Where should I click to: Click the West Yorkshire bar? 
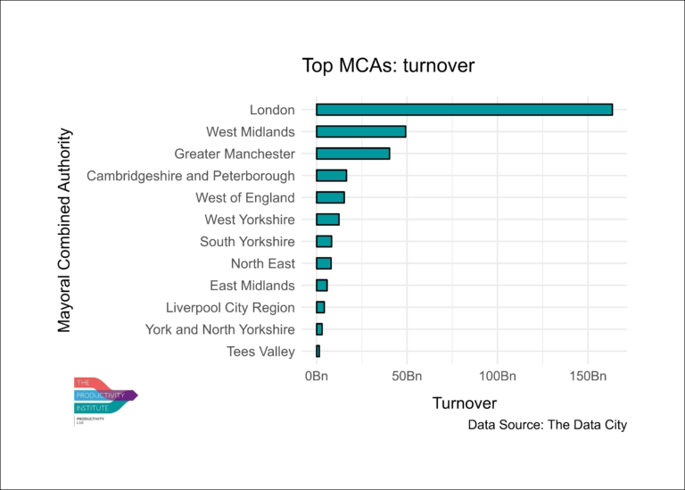pyautogui.click(x=327, y=220)
